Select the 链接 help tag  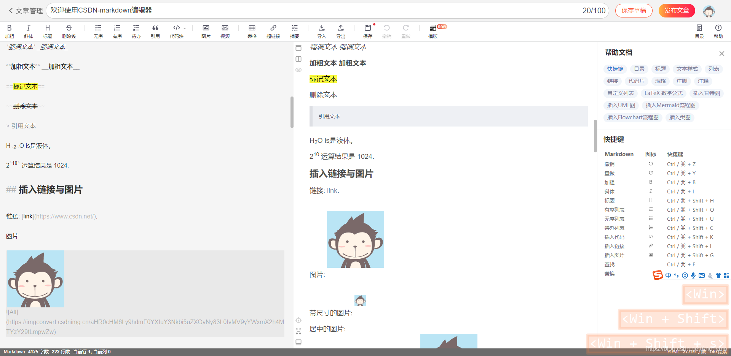point(613,81)
